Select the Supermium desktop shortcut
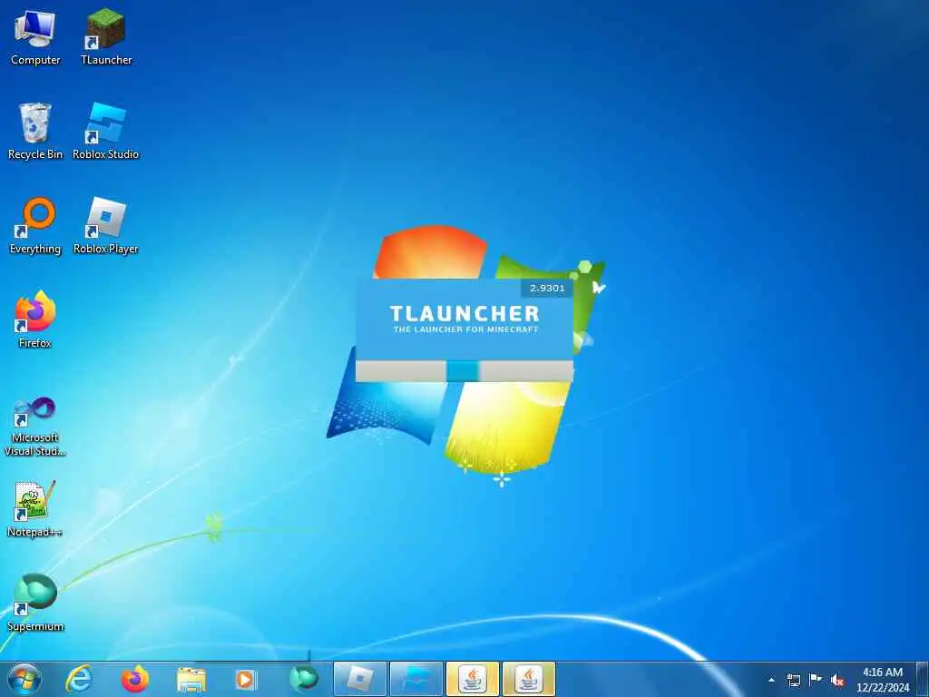The height and width of the screenshot is (697, 929). pyautogui.click(x=35, y=604)
